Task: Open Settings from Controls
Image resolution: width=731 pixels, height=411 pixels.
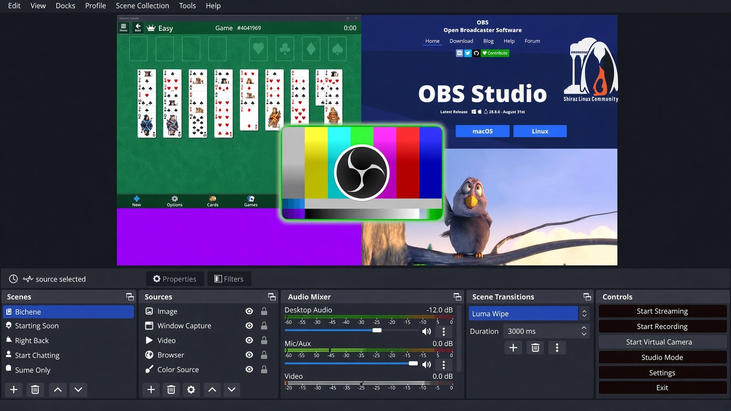Action: 662,373
